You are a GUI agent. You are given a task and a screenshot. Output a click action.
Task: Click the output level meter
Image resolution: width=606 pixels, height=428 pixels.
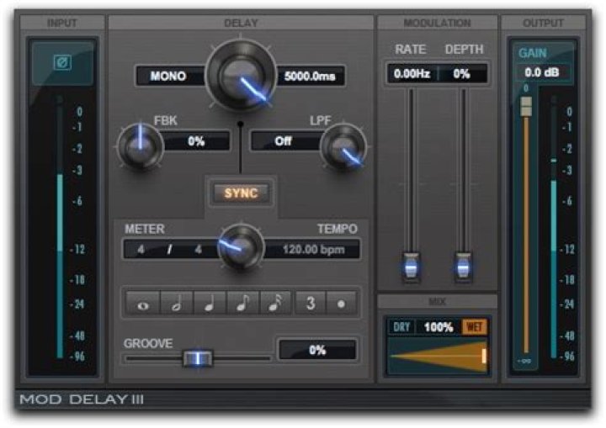pyautogui.click(x=554, y=227)
